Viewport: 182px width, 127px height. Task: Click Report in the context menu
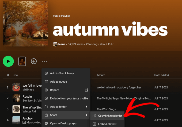[54, 90]
